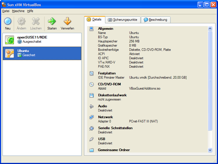This screenshot has height=164, width=218.
Task: Switch to the Sicherungspunkte tab
Action: pos(123,20)
